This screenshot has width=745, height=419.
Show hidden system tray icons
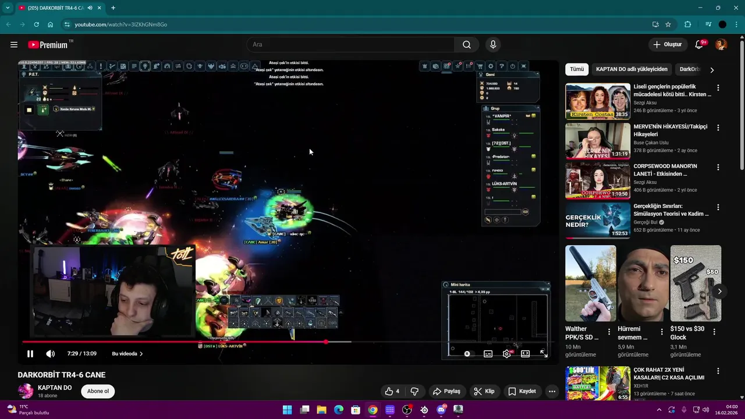coord(659,410)
